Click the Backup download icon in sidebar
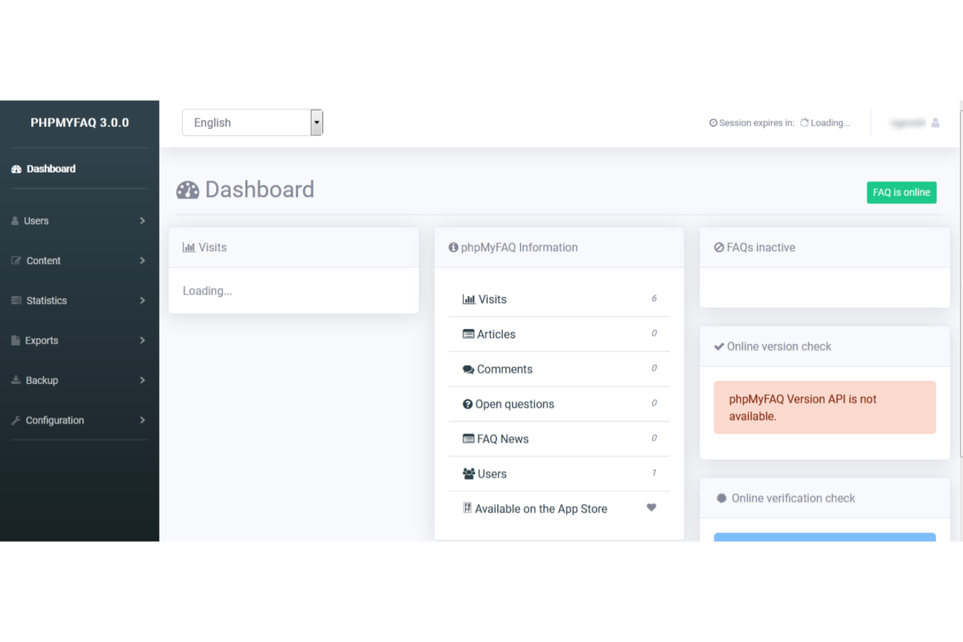Viewport: 963px width, 642px height. click(x=16, y=381)
